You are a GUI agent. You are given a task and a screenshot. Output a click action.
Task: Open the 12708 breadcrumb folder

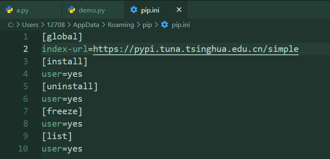56,25
